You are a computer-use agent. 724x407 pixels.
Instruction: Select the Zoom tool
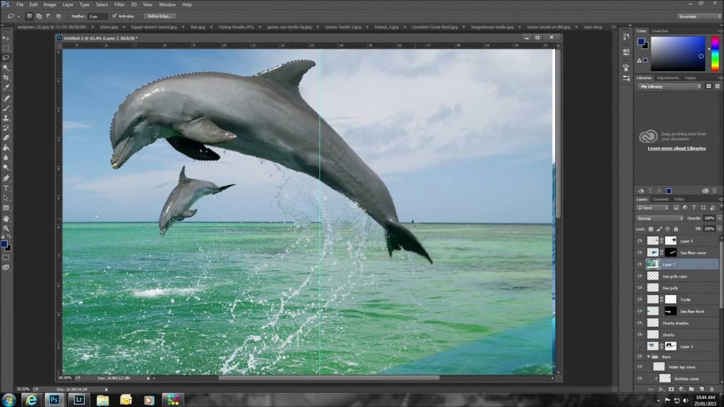coord(6,228)
